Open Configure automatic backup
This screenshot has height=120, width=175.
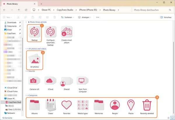[x=51, y=33]
